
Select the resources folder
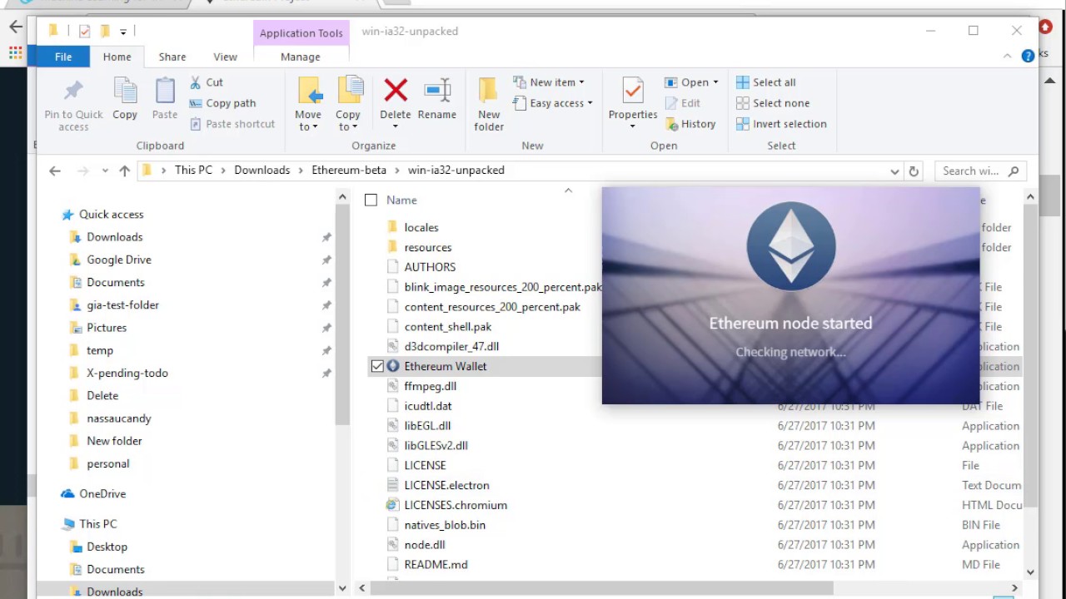point(428,247)
